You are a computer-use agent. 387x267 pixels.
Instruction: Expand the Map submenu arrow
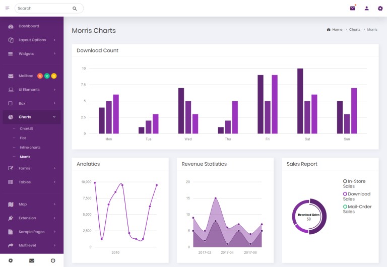(x=54, y=204)
